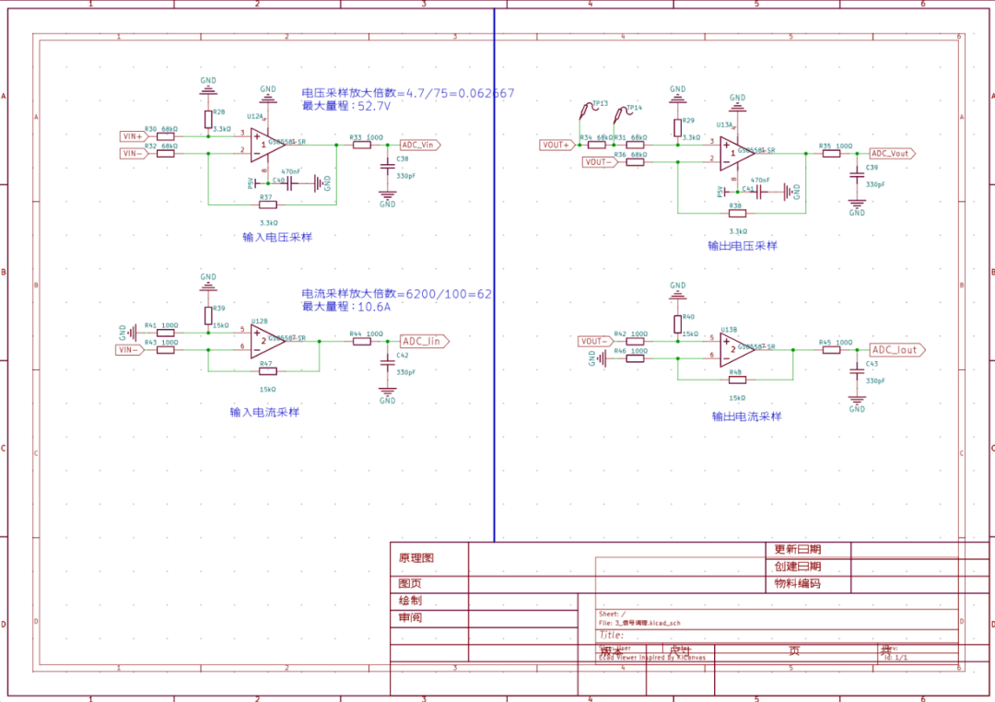Click VIN- label beside R43

[130, 350]
